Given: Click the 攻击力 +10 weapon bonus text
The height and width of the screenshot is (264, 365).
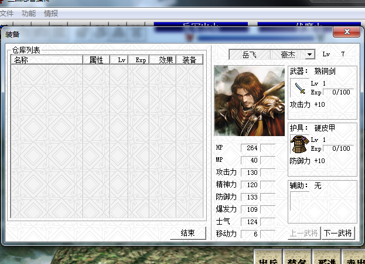Looking at the screenshot, I should pos(307,104).
